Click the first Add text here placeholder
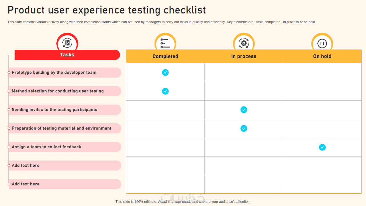 point(25,166)
